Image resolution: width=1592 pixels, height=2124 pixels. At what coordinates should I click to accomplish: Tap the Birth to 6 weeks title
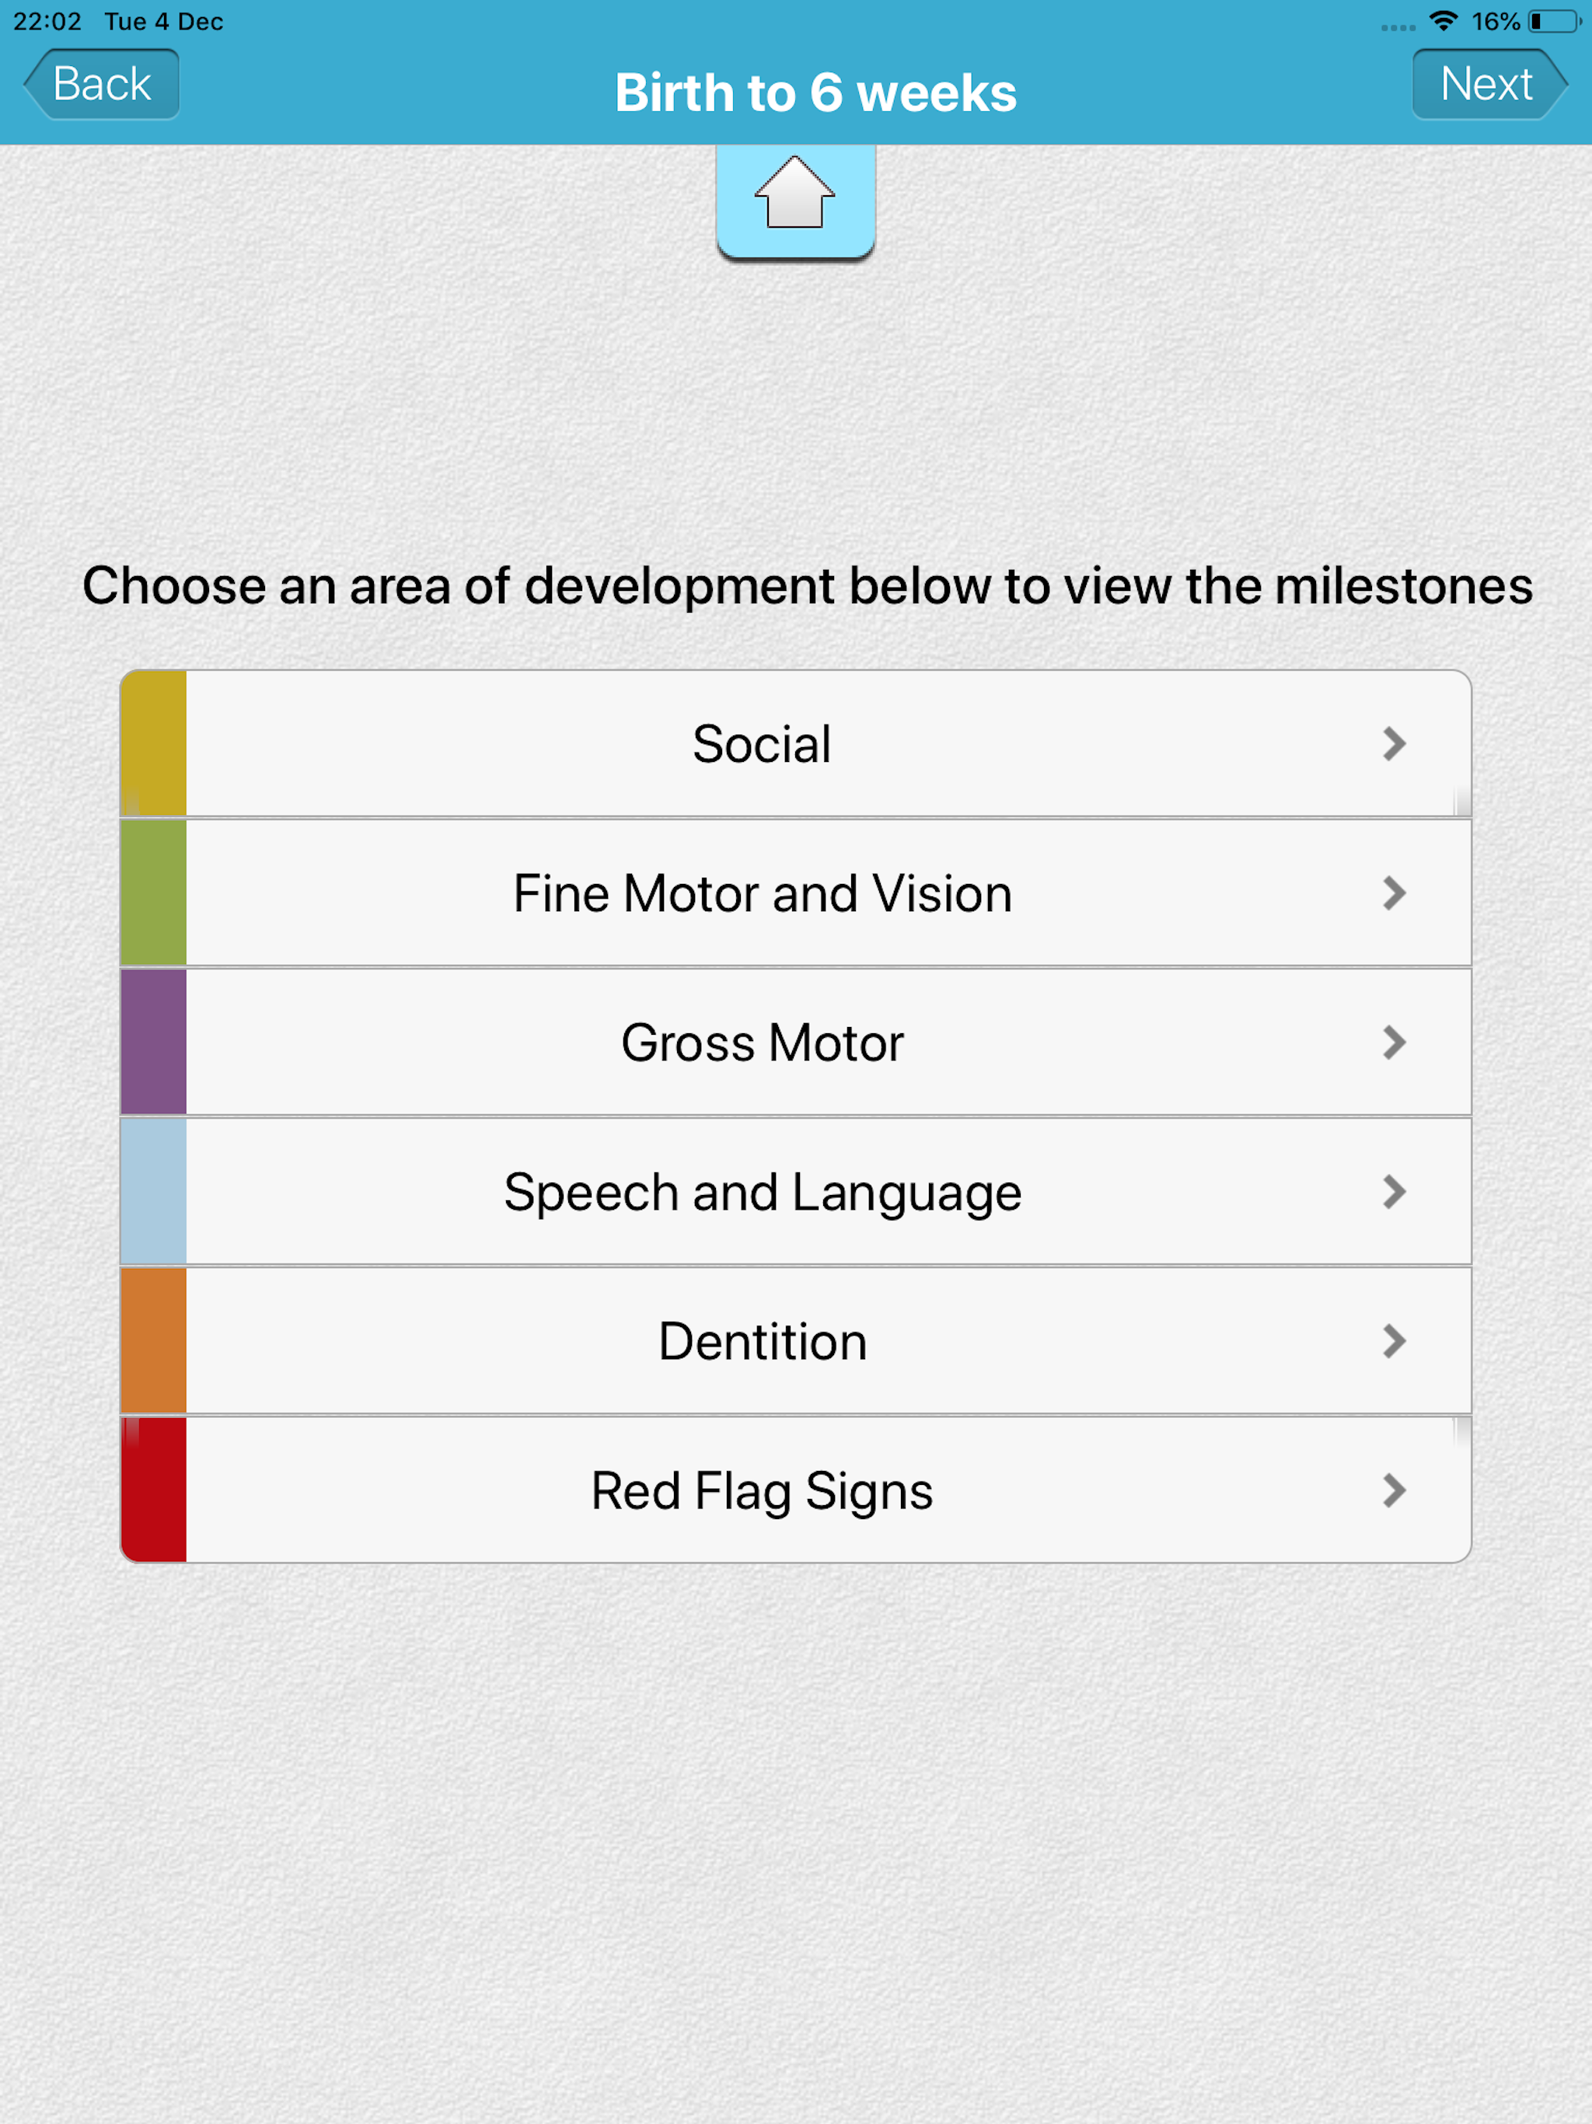pos(815,93)
